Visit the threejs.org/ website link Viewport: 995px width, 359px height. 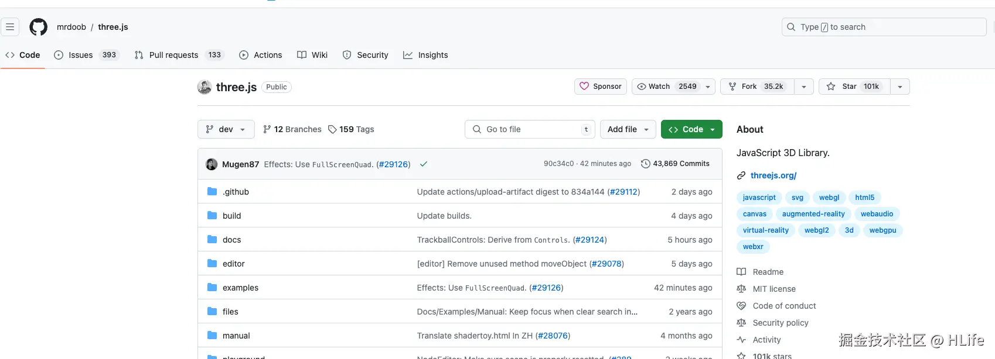[x=773, y=175]
